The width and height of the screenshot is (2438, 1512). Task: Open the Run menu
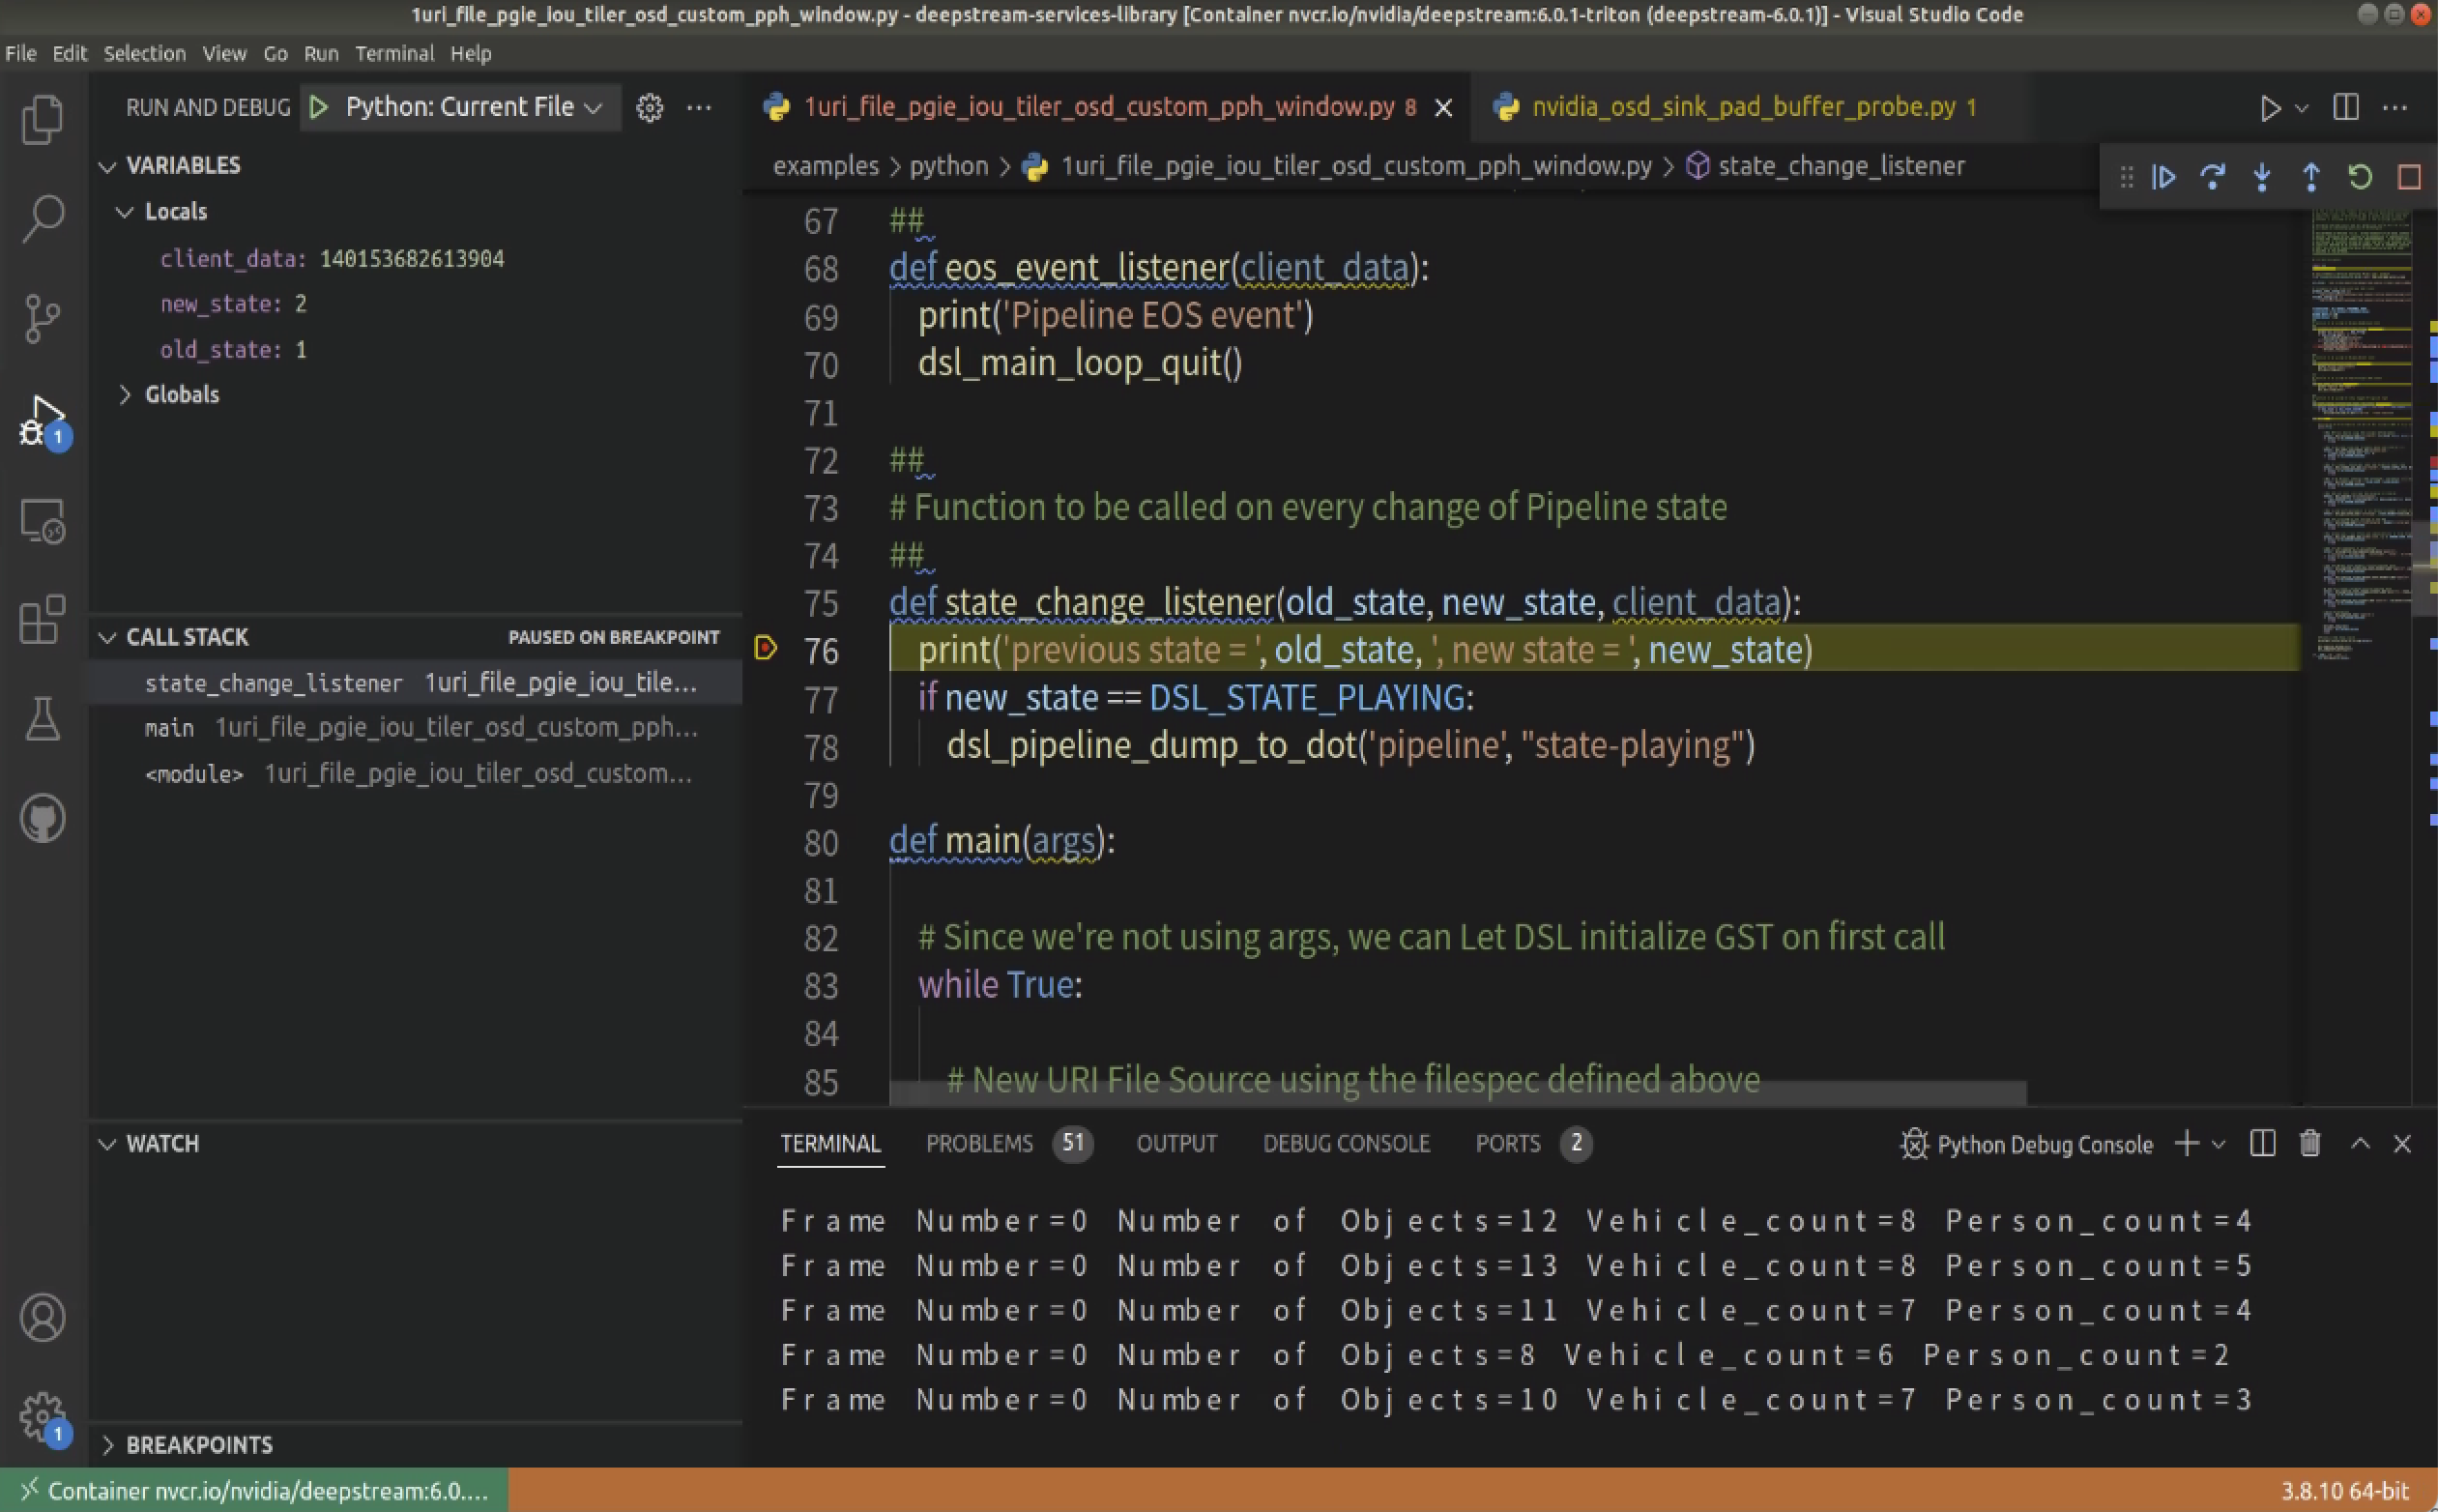[x=320, y=53]
